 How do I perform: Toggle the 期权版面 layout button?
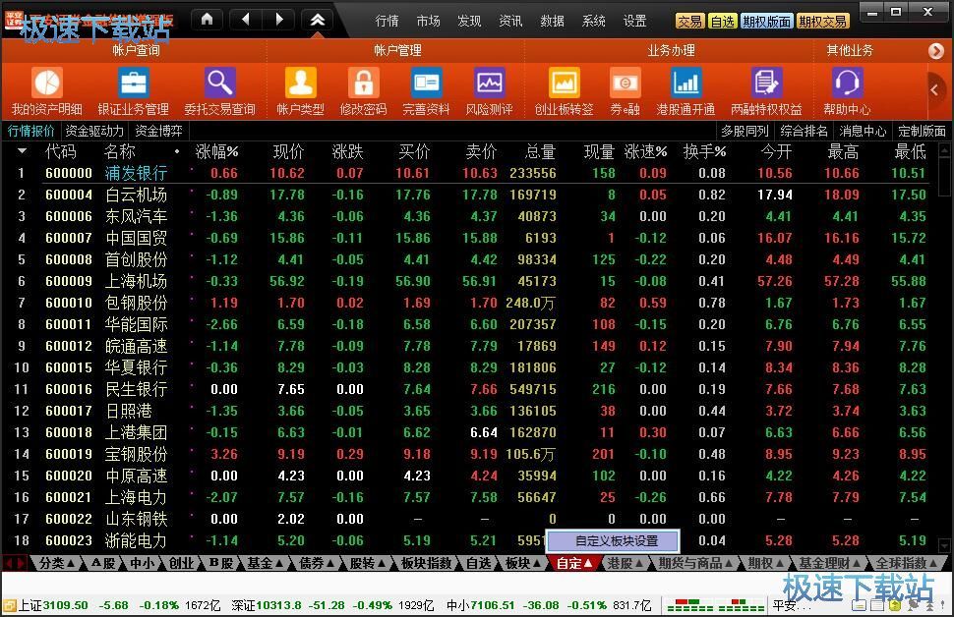pyautogui.click(x=765, y=21)
